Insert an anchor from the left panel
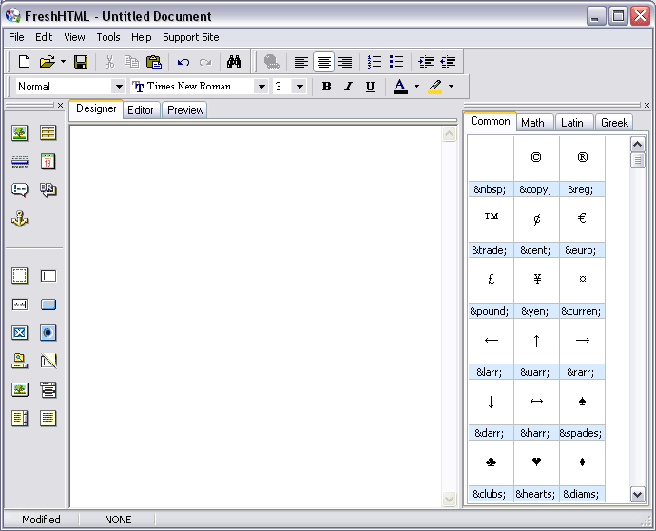The width and height of the screenshot is (656, 531). click(x=19, y=219)
